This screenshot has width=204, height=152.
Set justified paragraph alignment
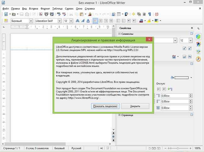tap(111, 21)
